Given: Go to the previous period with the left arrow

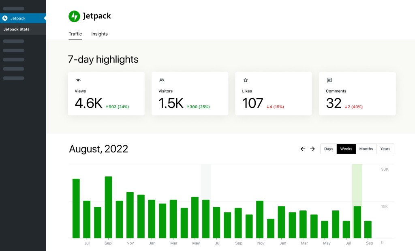Looking at the screenshot, I should tap(303, 149).
